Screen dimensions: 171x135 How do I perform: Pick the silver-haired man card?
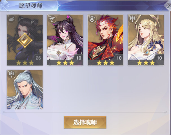(x=25, y=90)
